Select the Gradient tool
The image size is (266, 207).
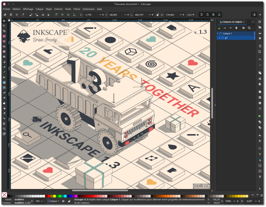tap(4, 82)
